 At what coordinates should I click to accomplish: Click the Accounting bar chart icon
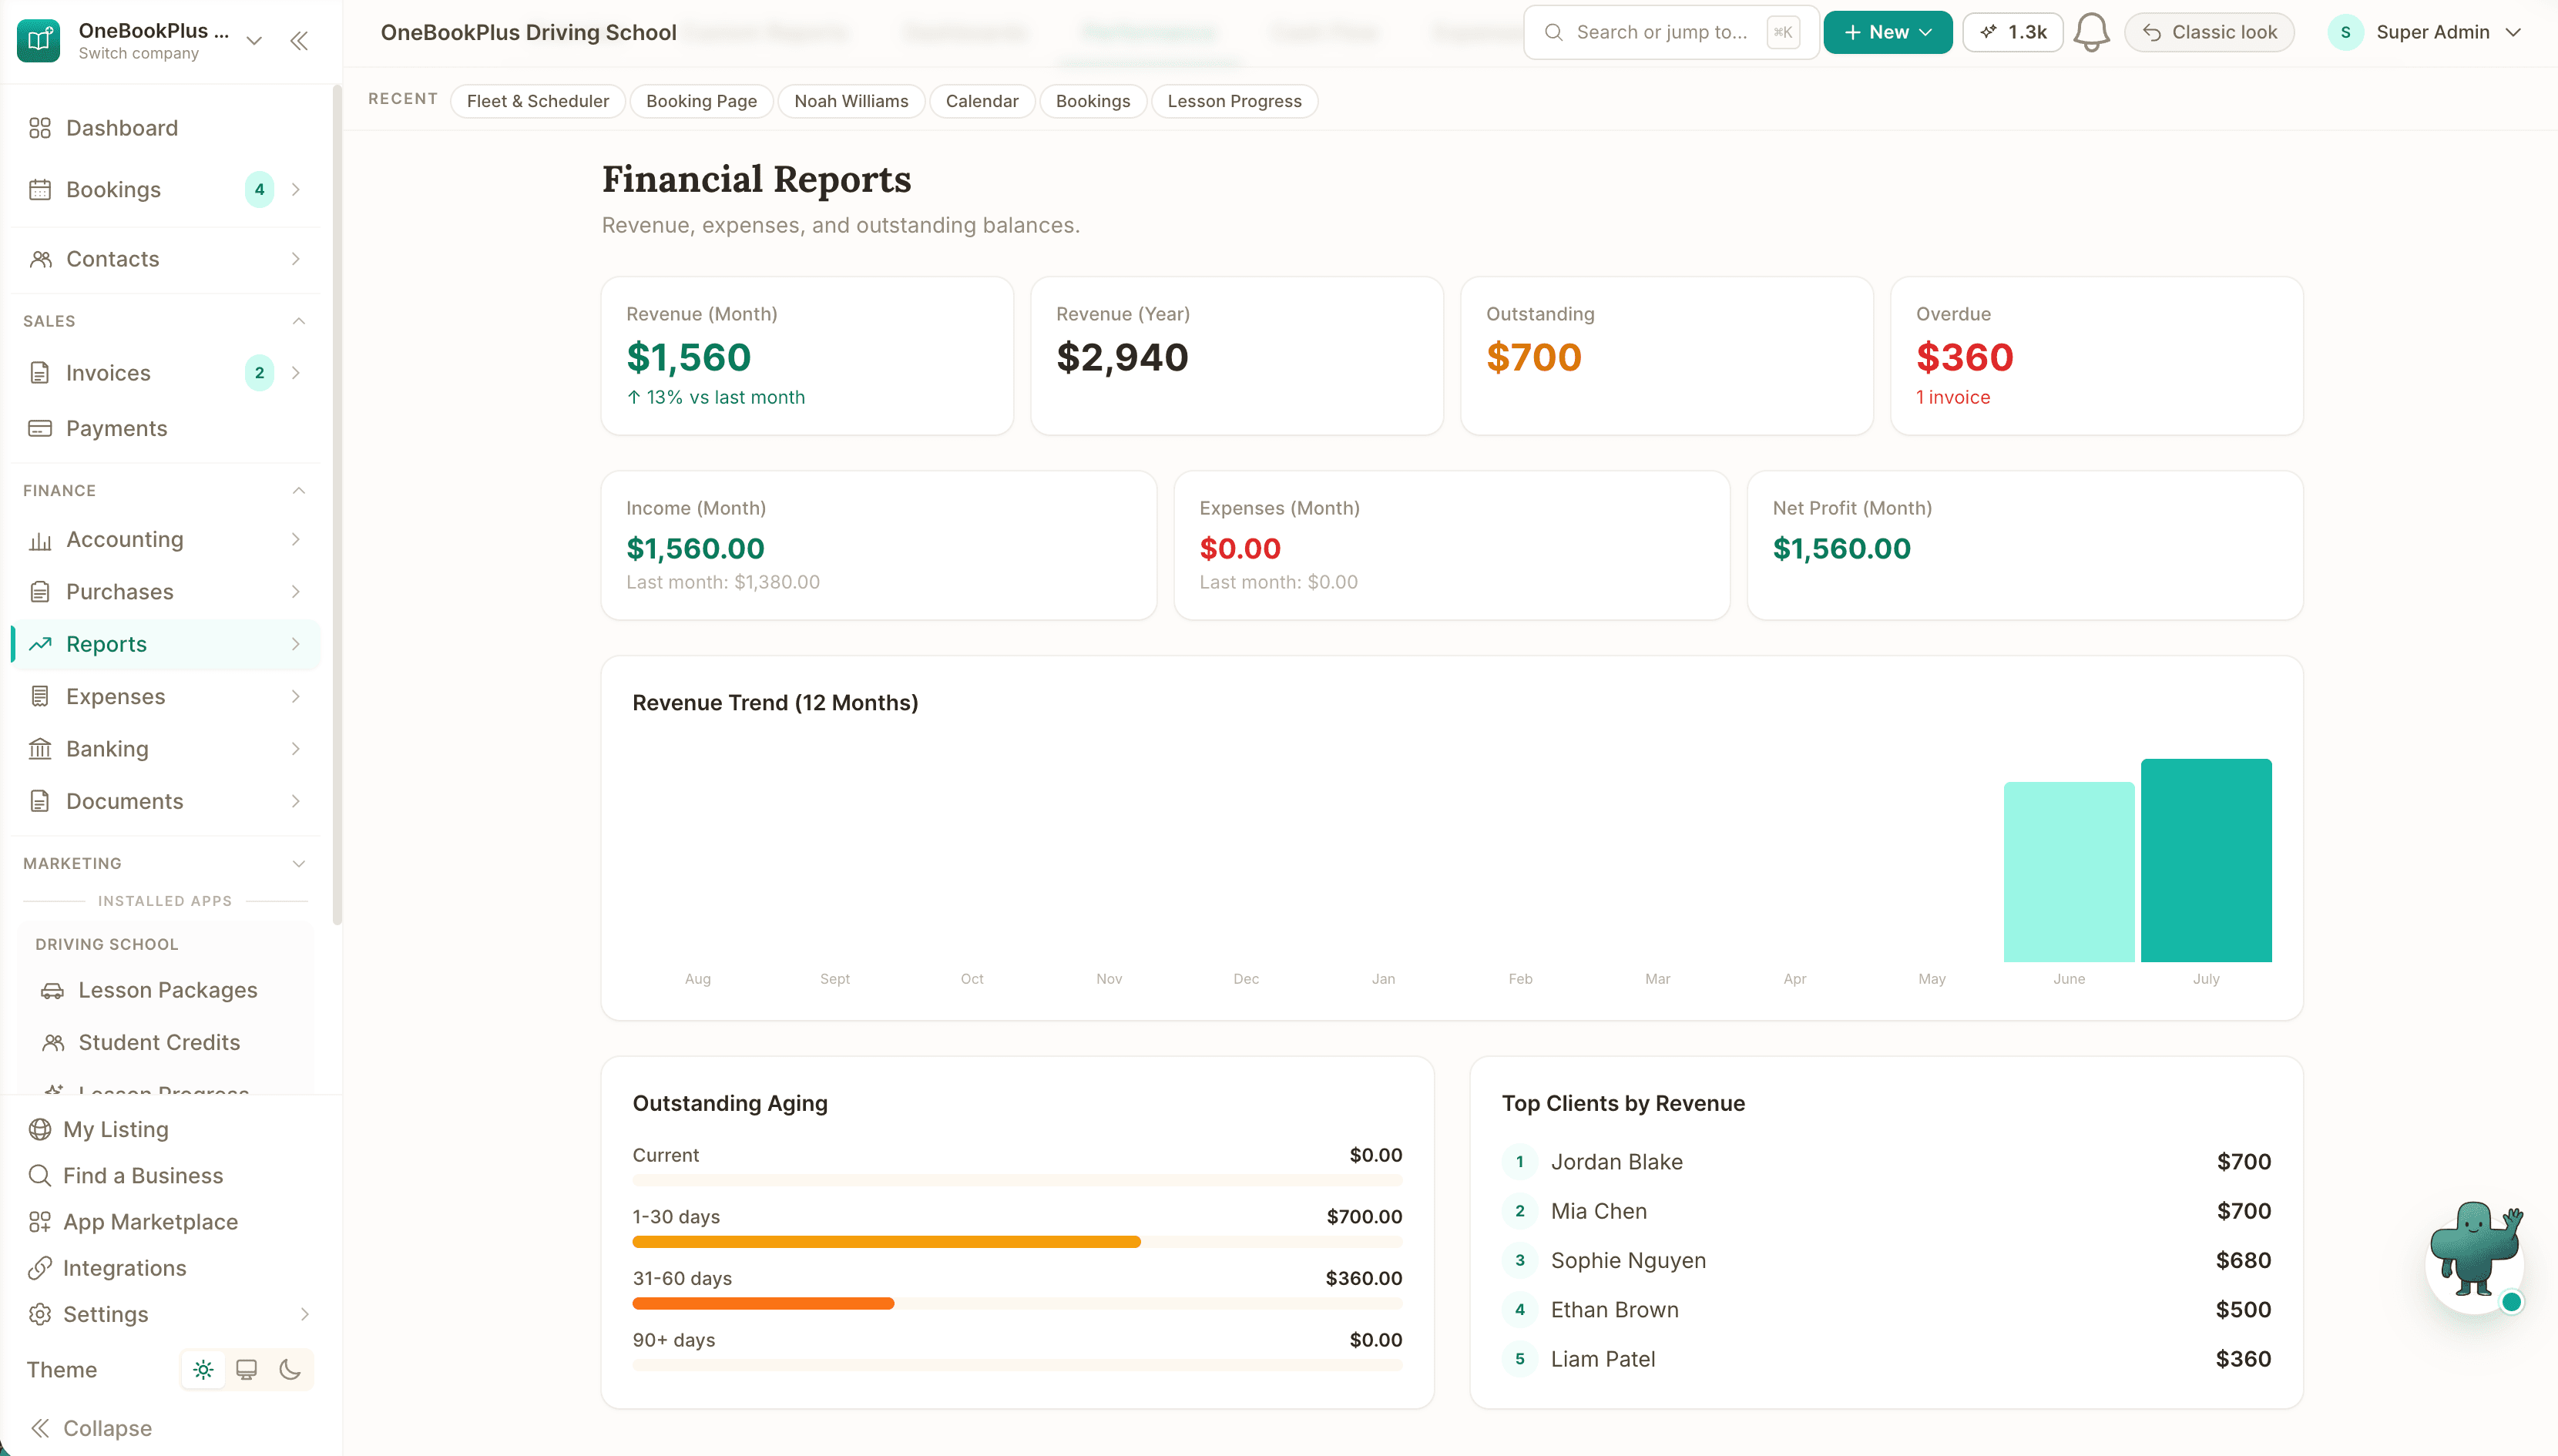tap(40, 540)
